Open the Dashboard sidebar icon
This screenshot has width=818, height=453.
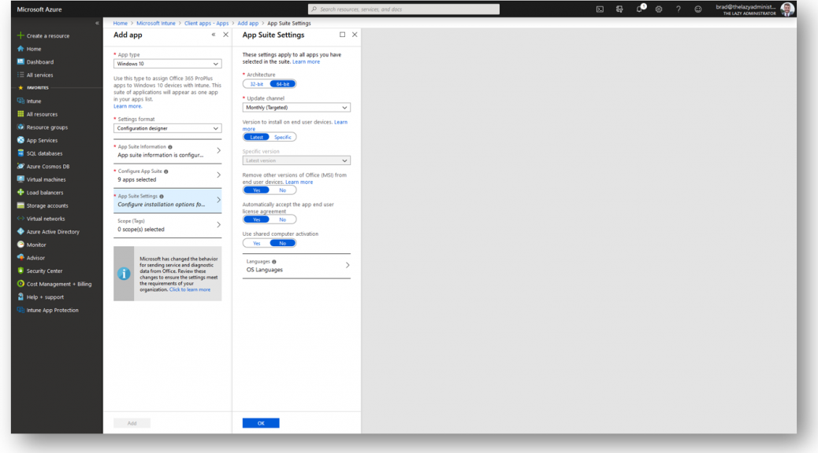[20, 61]
